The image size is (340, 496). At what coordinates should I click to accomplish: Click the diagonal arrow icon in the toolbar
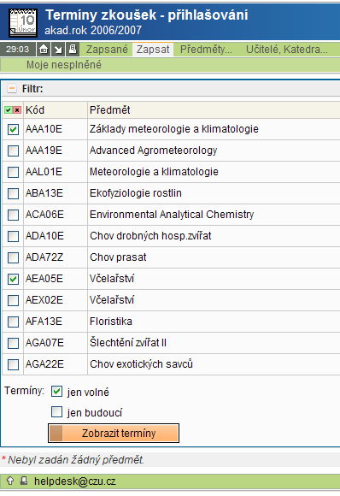[x=58, y=50]
